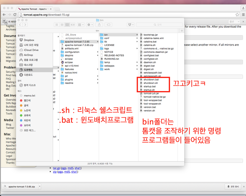Select bootstrap.jar file

(149, 35)
